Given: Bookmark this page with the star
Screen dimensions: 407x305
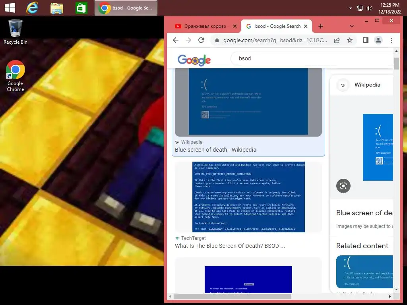Looking at the screenshot, I should pyautogui.click(x=350, y=40).
